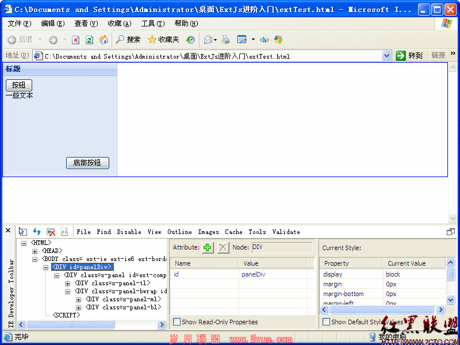Activate Select Element by Click tool

[x=22, y=232]
